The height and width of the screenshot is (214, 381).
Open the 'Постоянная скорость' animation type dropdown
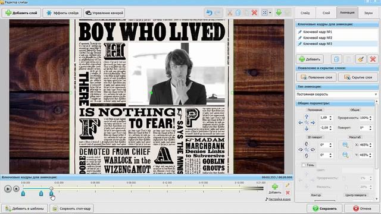[337, 94]
